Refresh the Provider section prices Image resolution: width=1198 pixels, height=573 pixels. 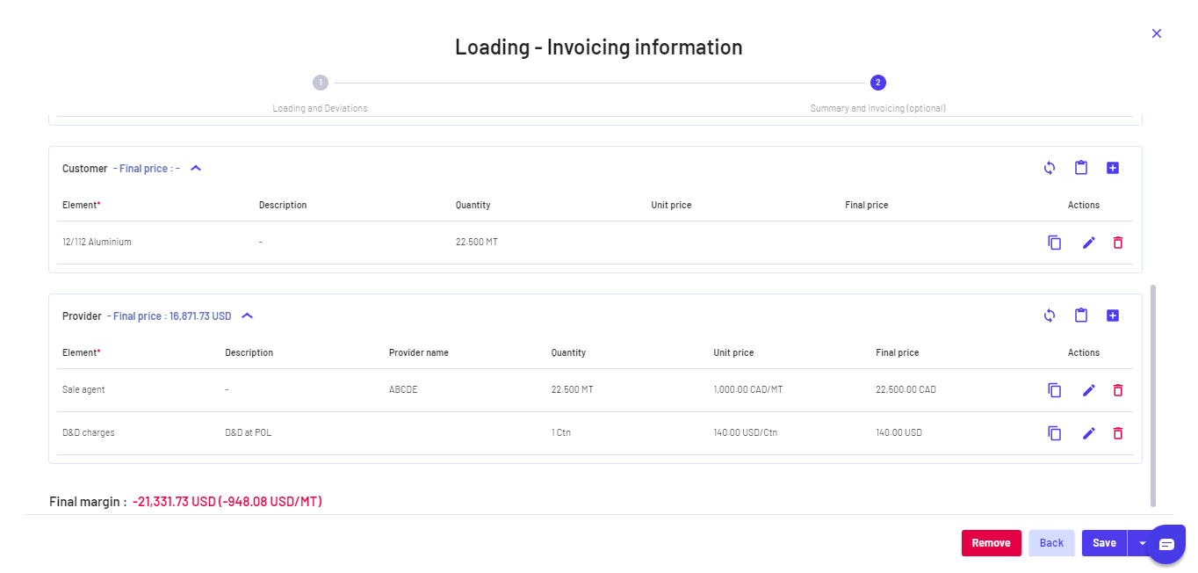pos(1049,316)
